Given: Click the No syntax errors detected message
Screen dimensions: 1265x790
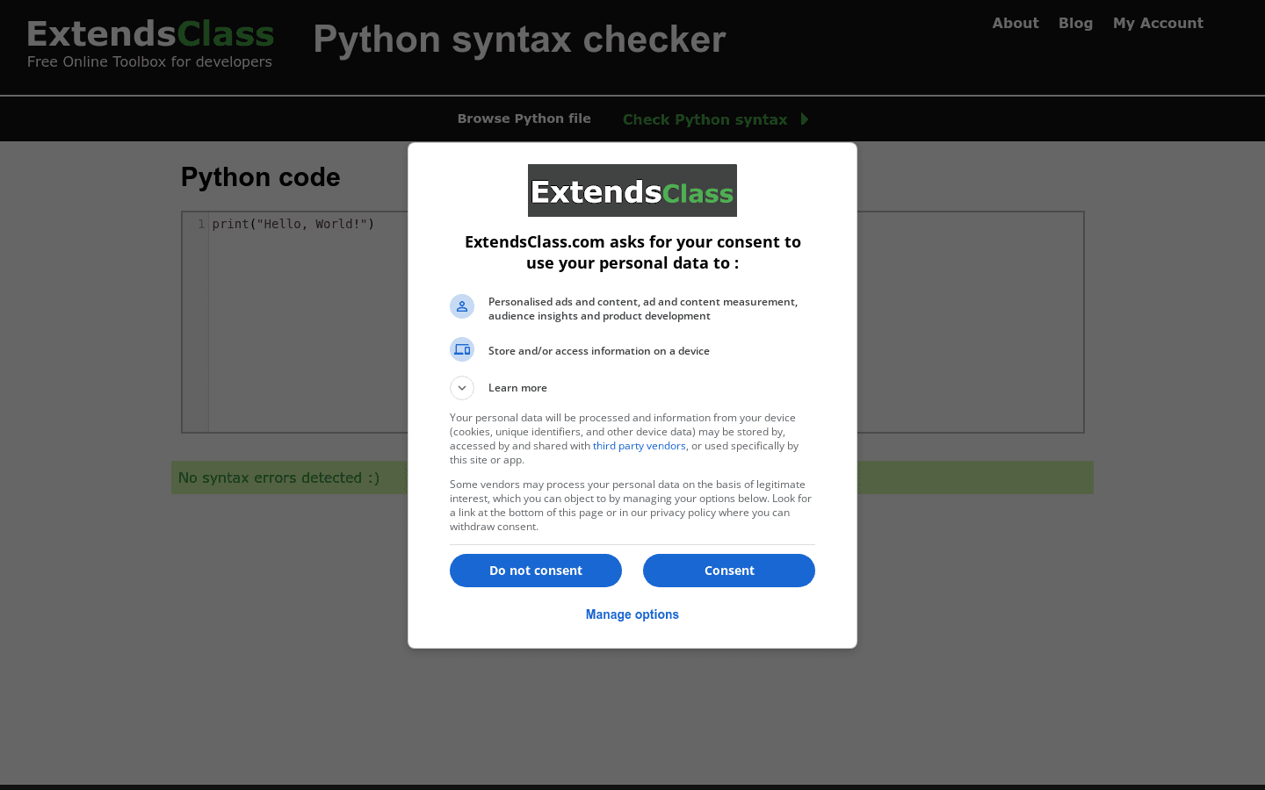Looking at the screenshot, I should (278, 478).
